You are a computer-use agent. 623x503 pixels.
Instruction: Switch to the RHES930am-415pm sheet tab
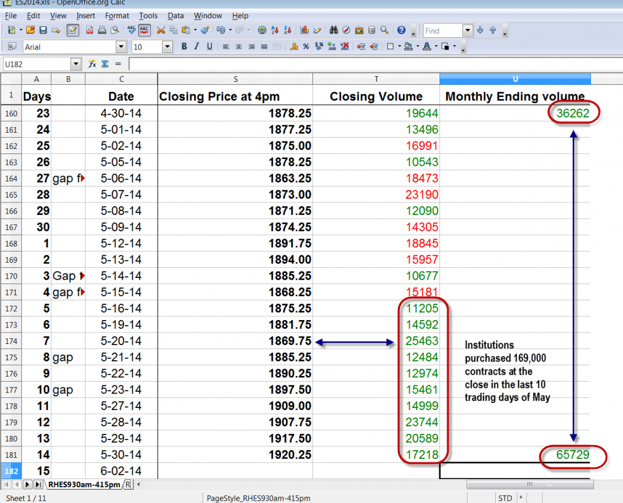(84, 485)
